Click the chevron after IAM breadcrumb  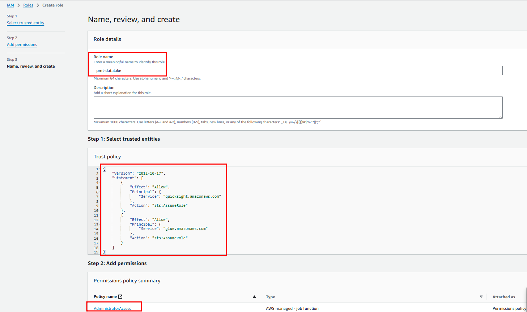pyautogui.click(x=18, y=5)
